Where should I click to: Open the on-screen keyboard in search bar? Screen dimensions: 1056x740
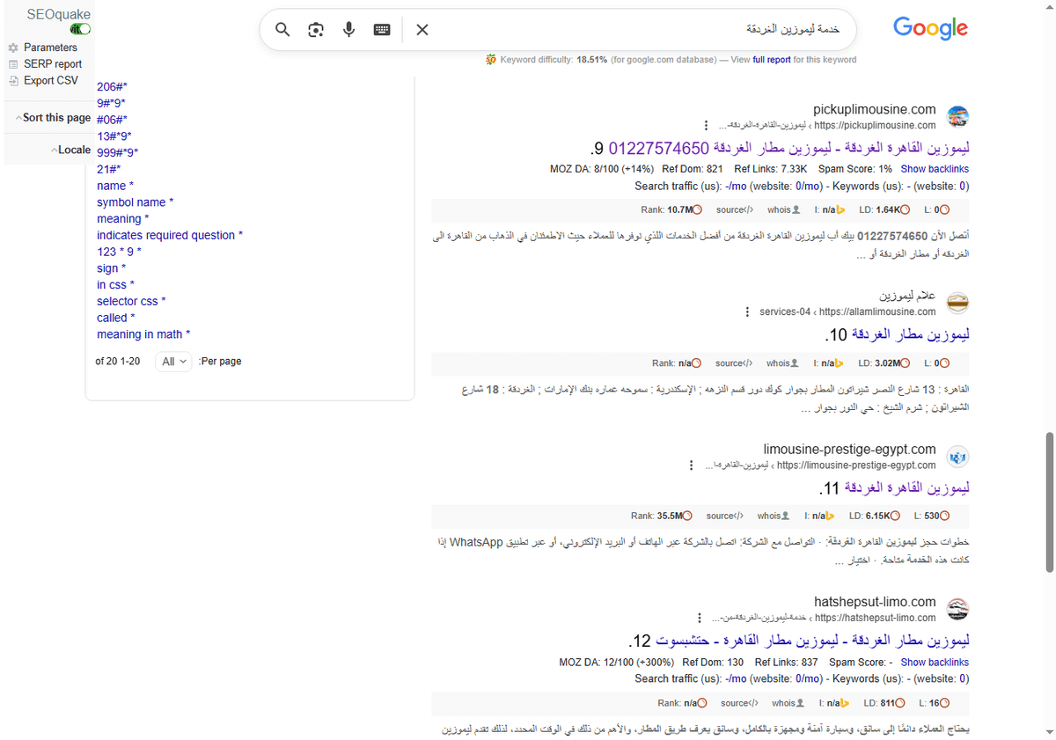tap(381, 29)
